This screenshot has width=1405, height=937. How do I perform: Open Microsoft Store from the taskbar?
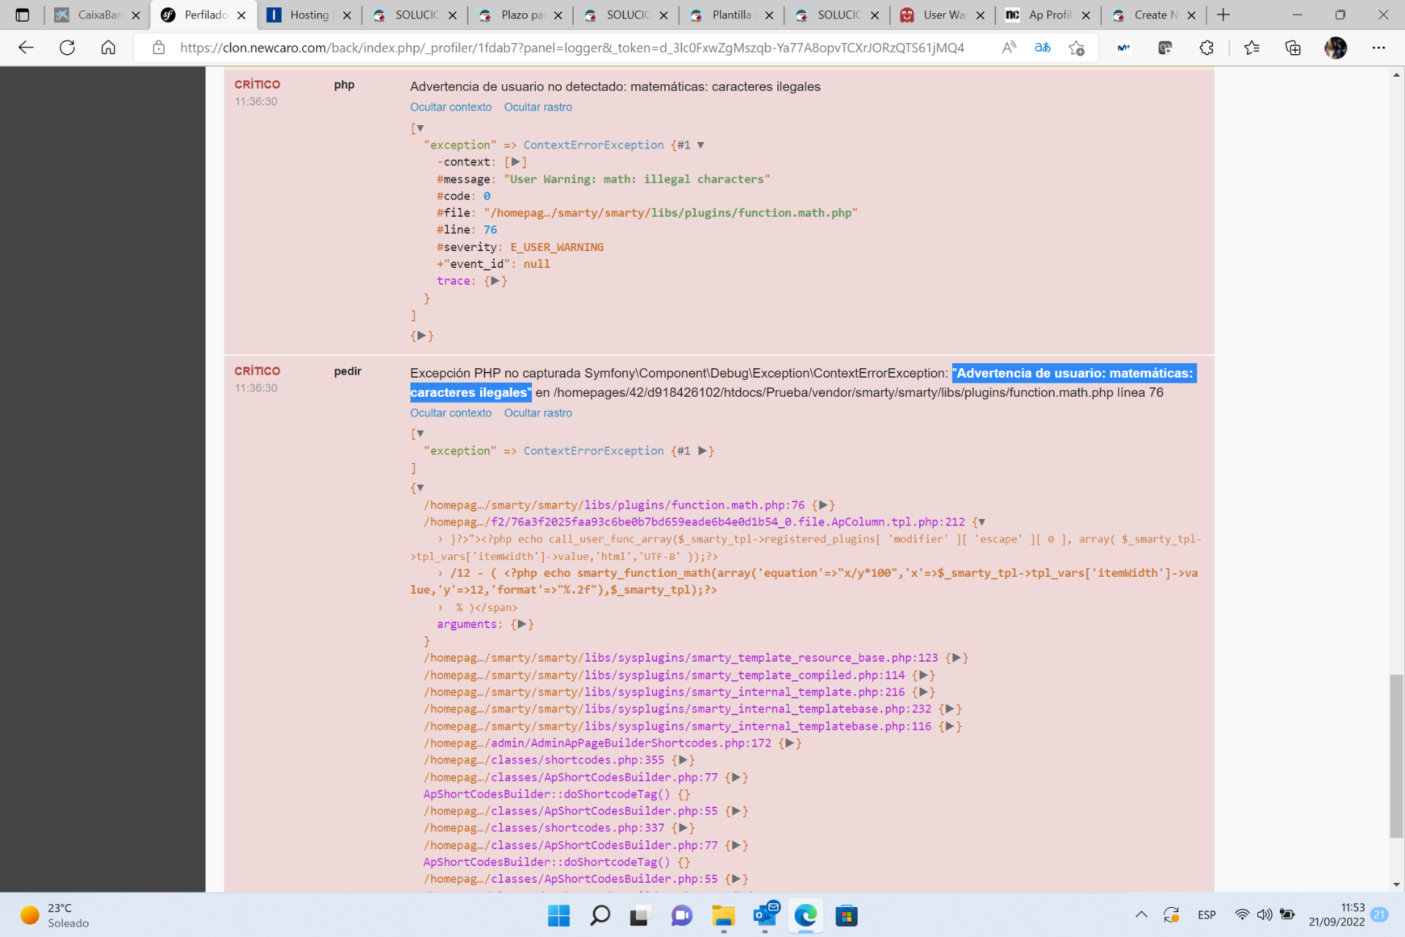(846, 915)
